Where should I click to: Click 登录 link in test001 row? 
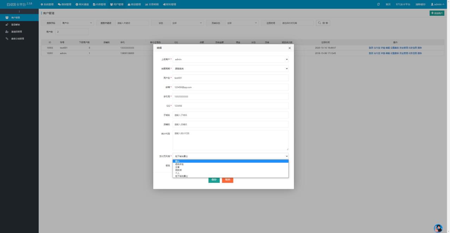click(x=371, y=48)
